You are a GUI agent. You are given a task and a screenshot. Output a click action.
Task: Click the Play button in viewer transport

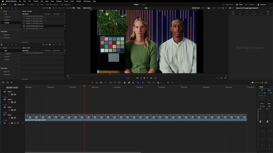pos(148,78)
